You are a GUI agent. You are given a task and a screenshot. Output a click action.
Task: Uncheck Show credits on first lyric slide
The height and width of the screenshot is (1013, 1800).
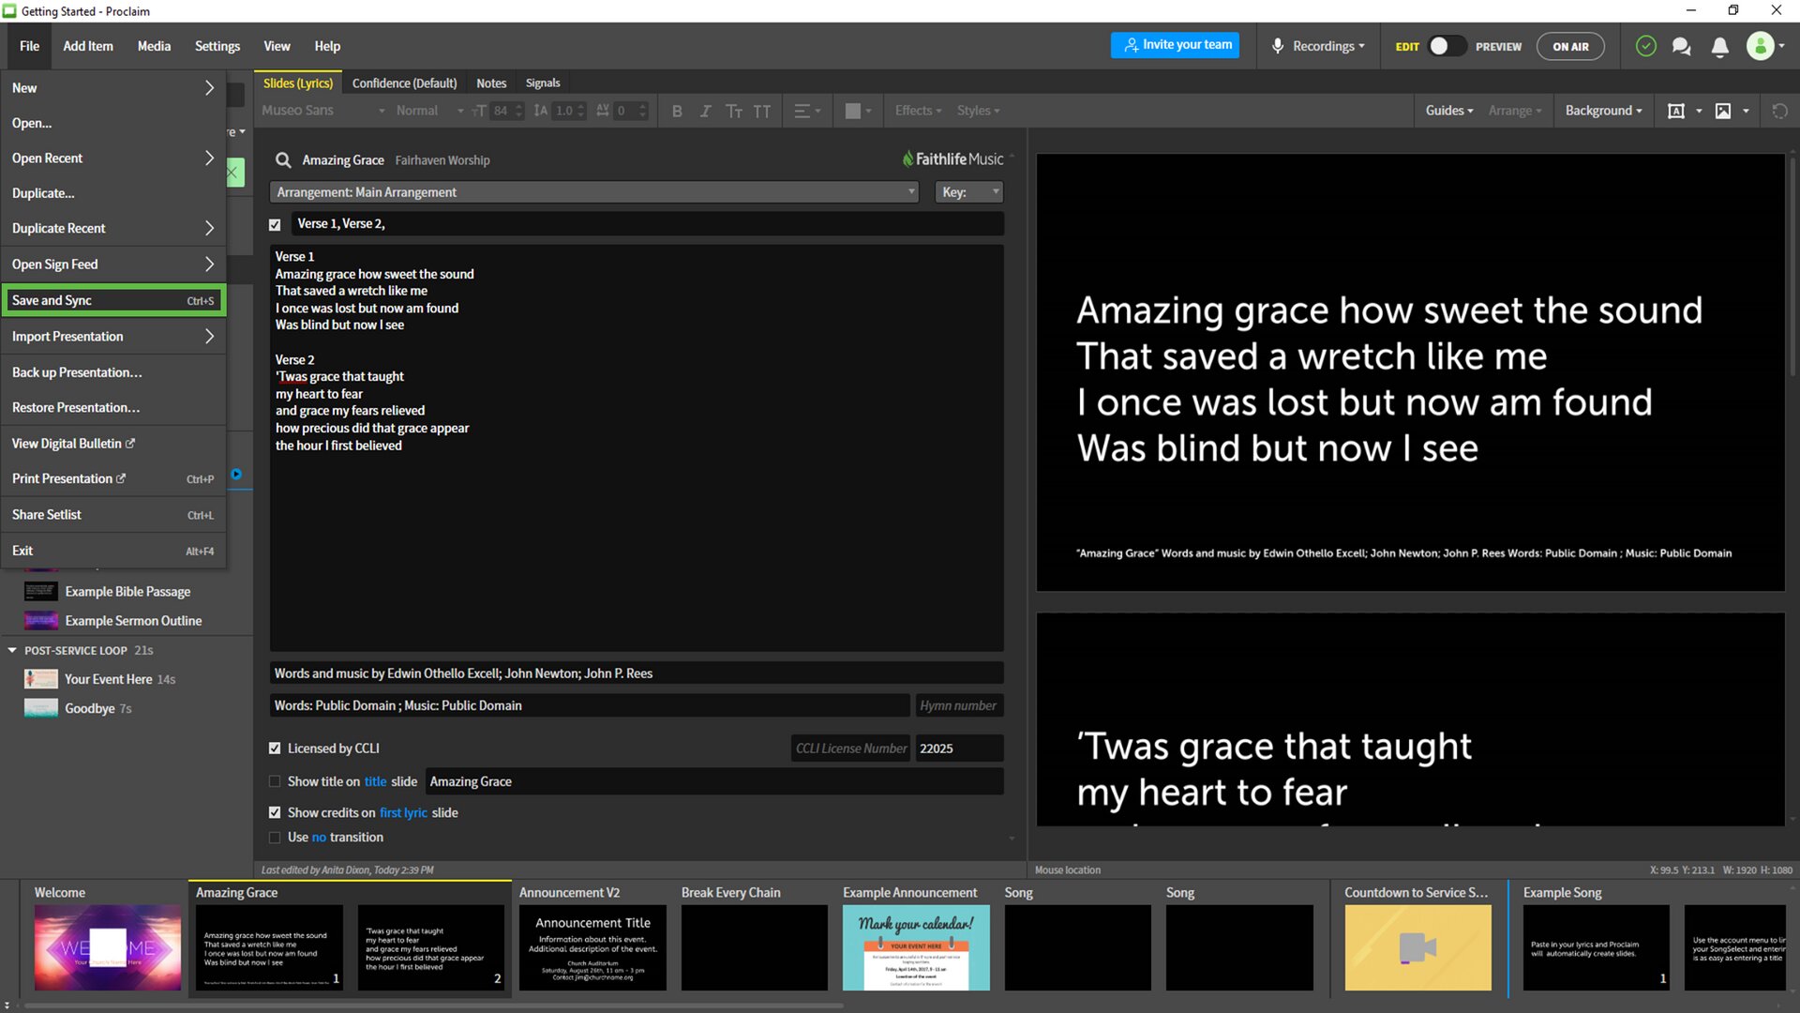(275, 812)
